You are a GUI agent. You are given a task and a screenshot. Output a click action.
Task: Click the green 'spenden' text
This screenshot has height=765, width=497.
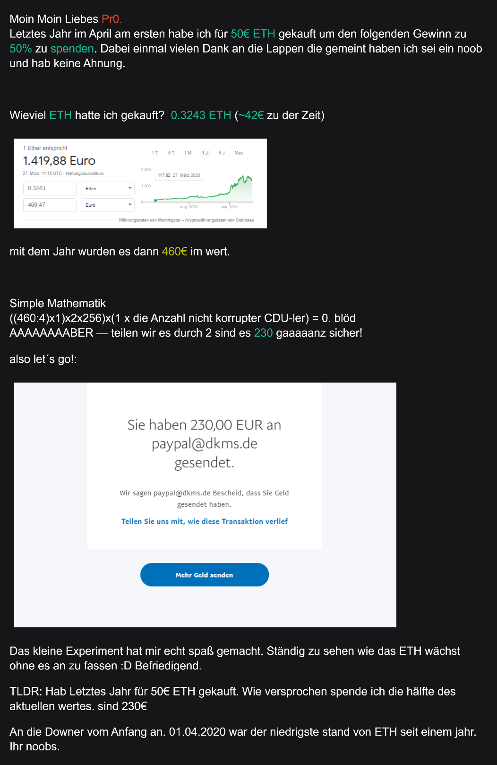[72, 49]
